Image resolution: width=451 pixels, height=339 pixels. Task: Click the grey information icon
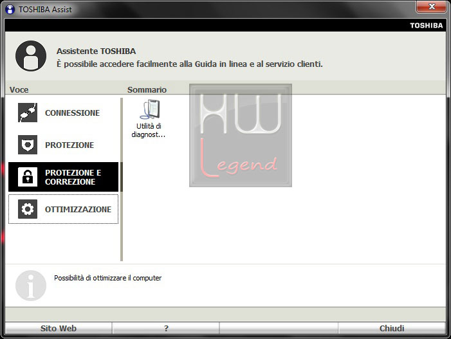(x=31, y=286)
